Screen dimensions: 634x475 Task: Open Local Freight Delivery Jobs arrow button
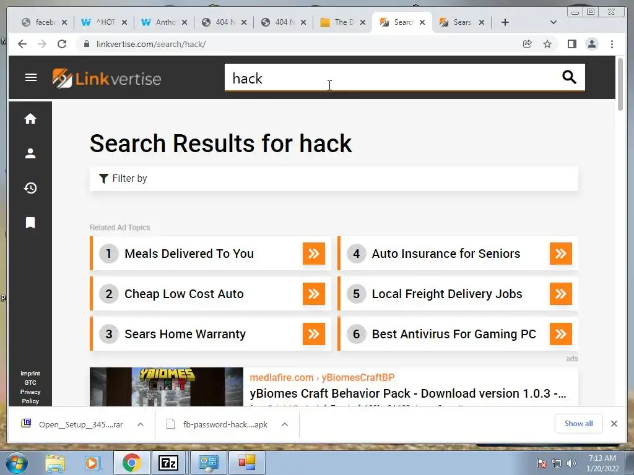[x=561, y=294]
